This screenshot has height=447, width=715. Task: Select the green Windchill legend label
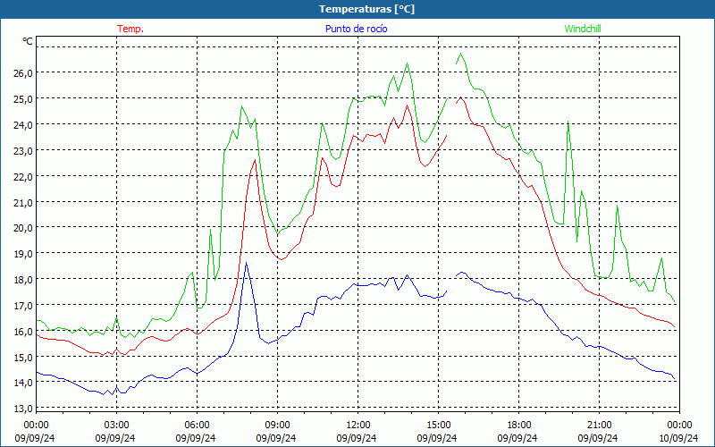[583, 29]
